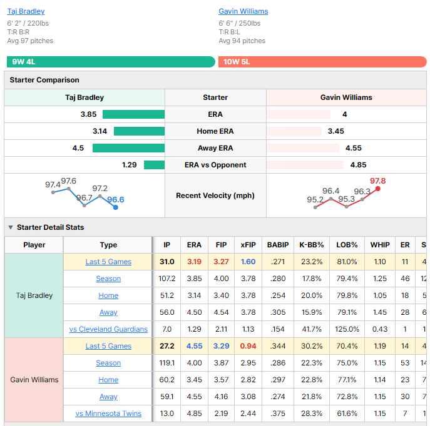Open the vs Minnesota Twins link
430x426 pixels.
point(108,414)
